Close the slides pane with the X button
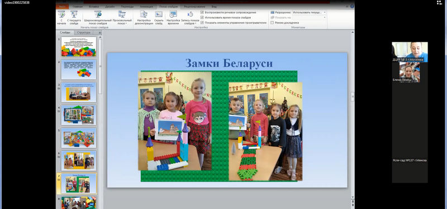This screenshot has height=209, width=447. click(100, 33)
